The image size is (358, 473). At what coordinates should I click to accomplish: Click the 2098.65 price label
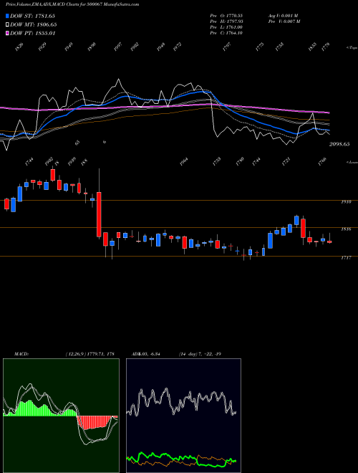[x=339, y=144]
